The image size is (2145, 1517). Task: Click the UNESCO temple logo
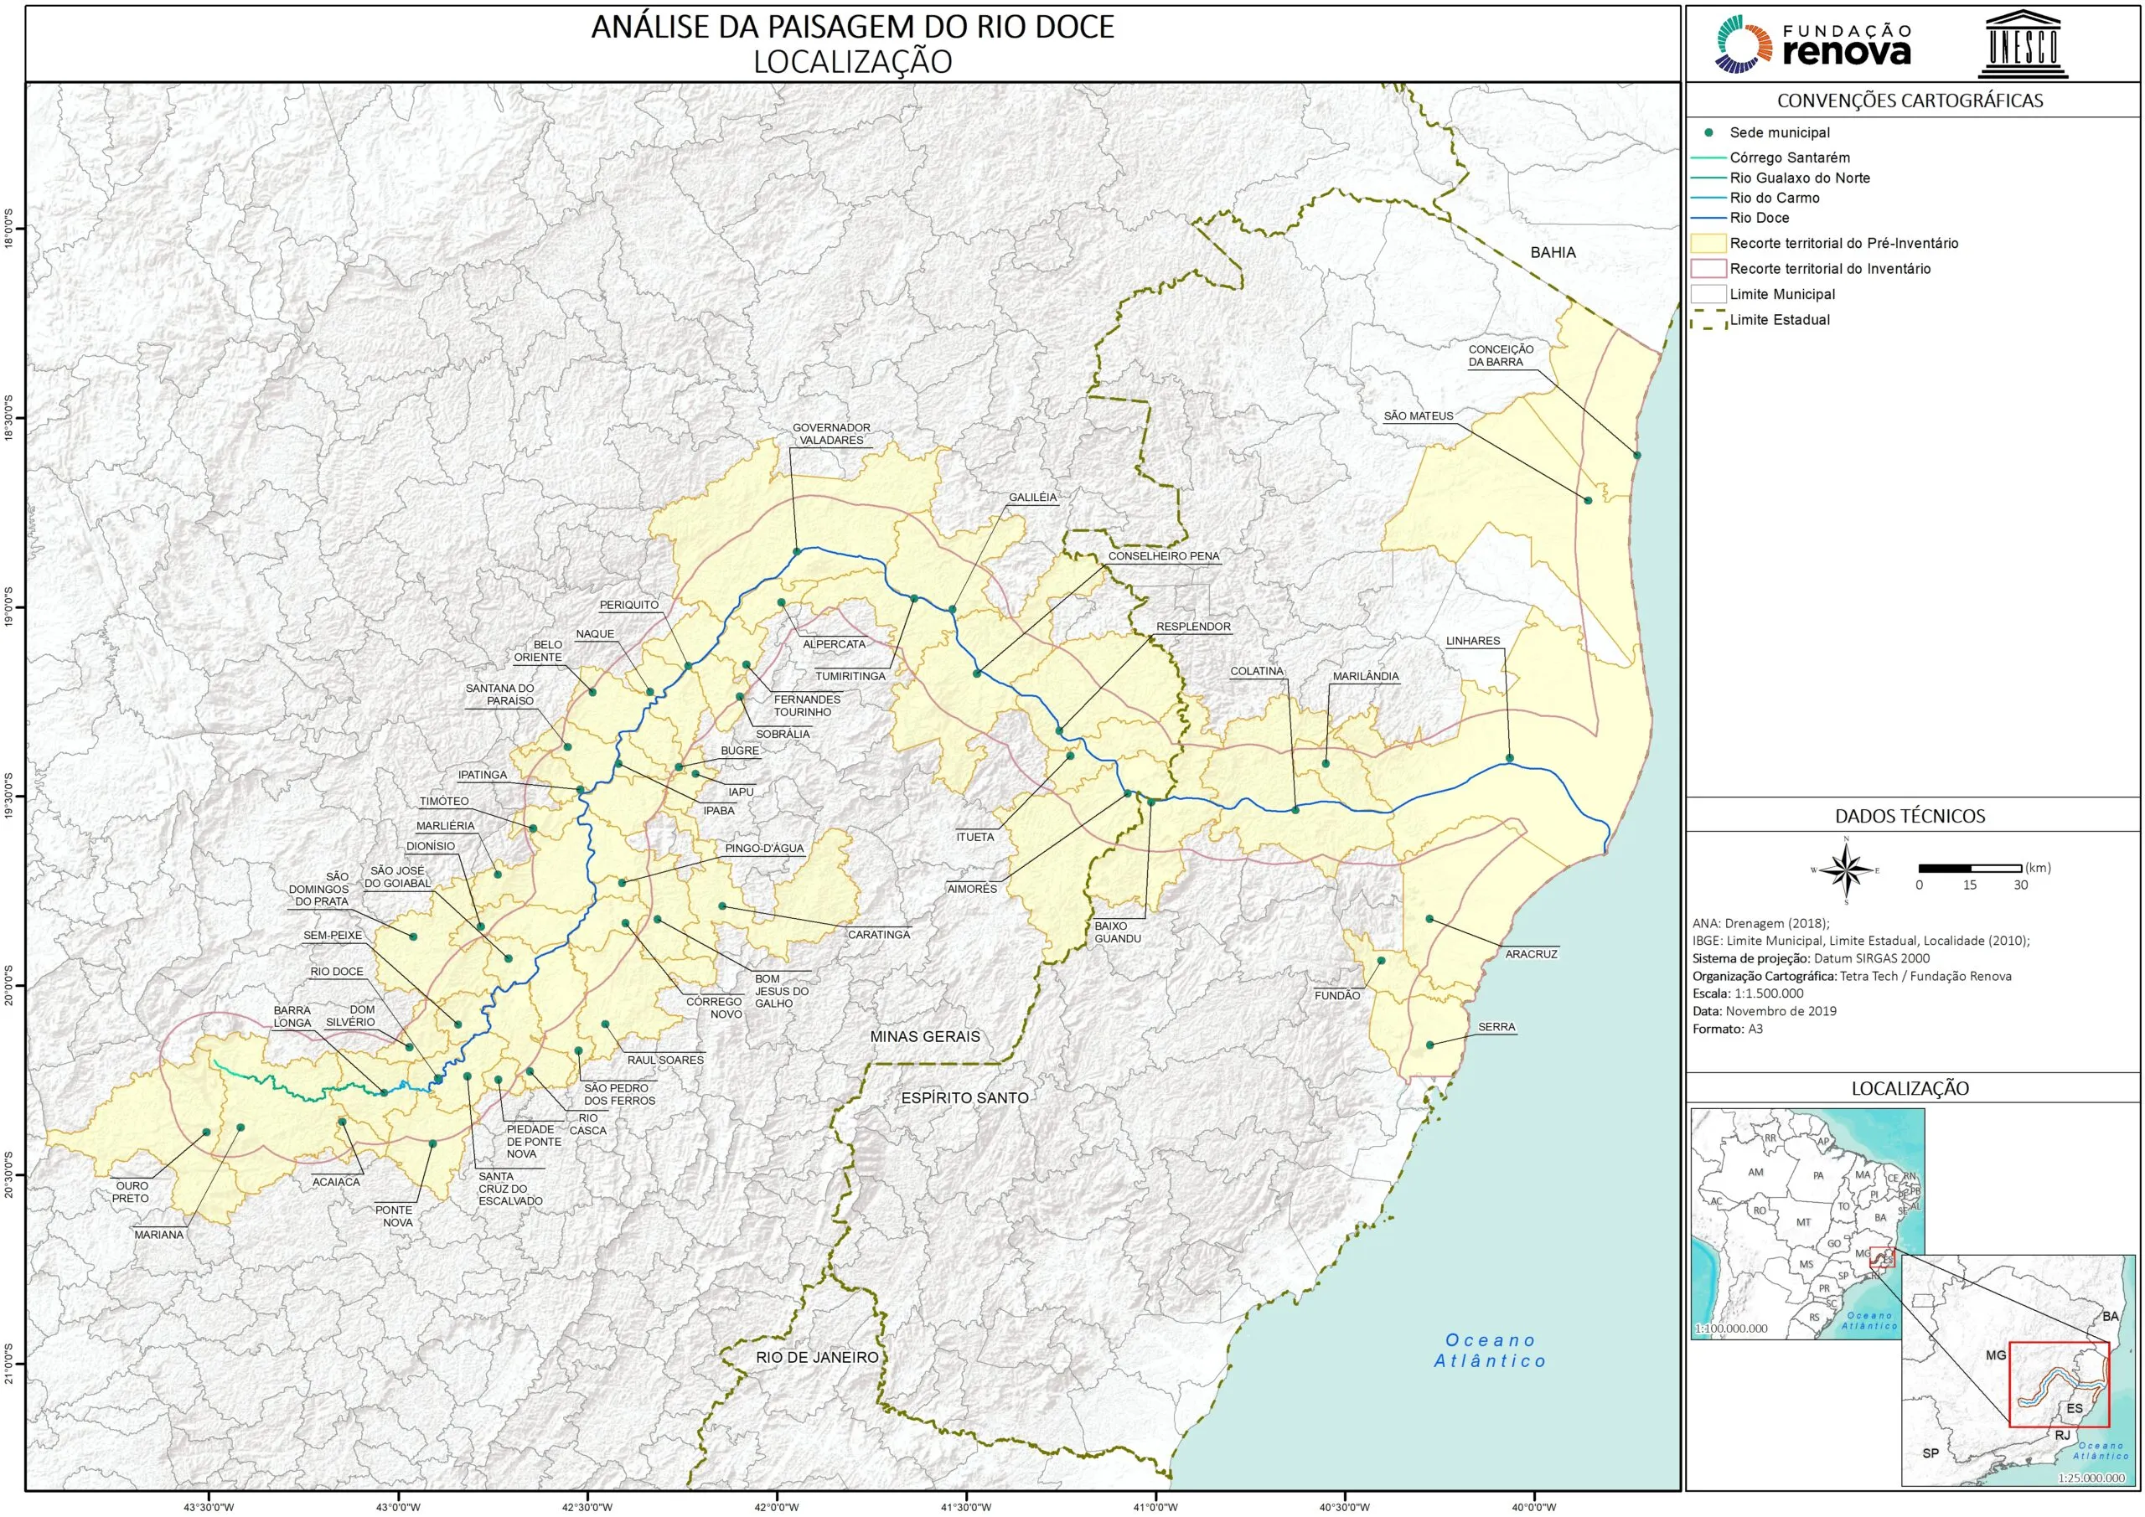2023,44
